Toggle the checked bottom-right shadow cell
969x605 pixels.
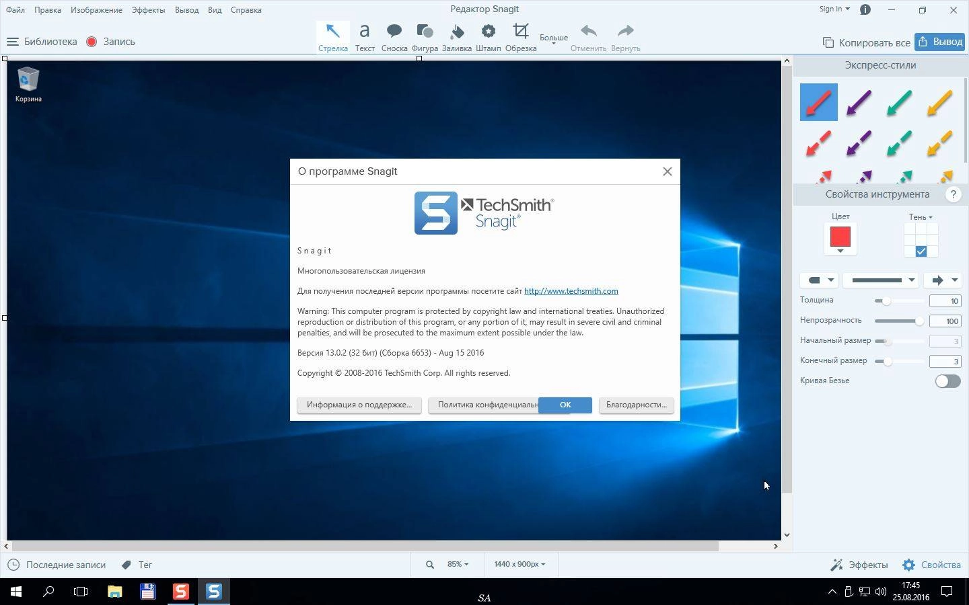pos(921,251)
